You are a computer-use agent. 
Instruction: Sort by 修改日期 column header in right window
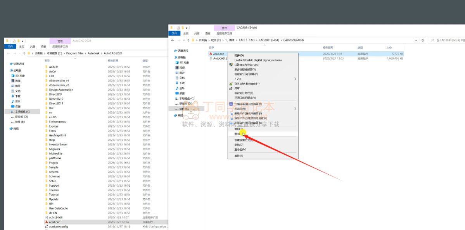tap(328, 47)
